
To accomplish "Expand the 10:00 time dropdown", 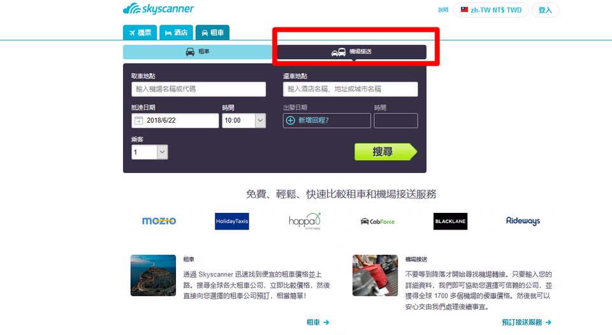I will [x=260, y=121].
